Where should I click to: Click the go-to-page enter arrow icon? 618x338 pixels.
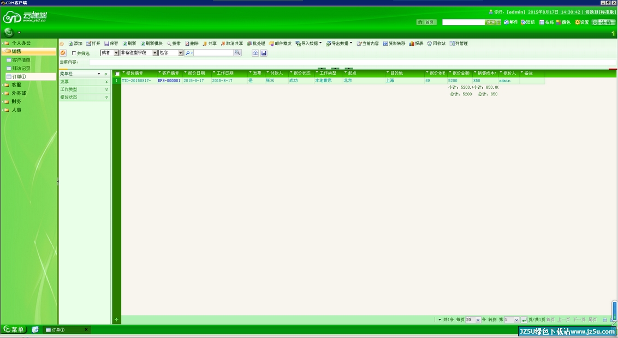[x=524, y=320]
